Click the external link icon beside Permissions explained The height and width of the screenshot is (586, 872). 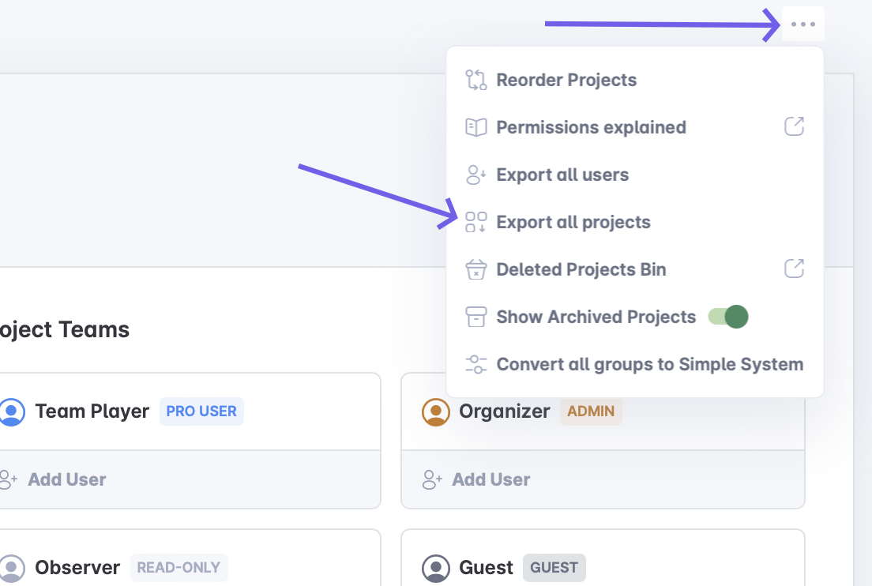[x=794, y=126]
